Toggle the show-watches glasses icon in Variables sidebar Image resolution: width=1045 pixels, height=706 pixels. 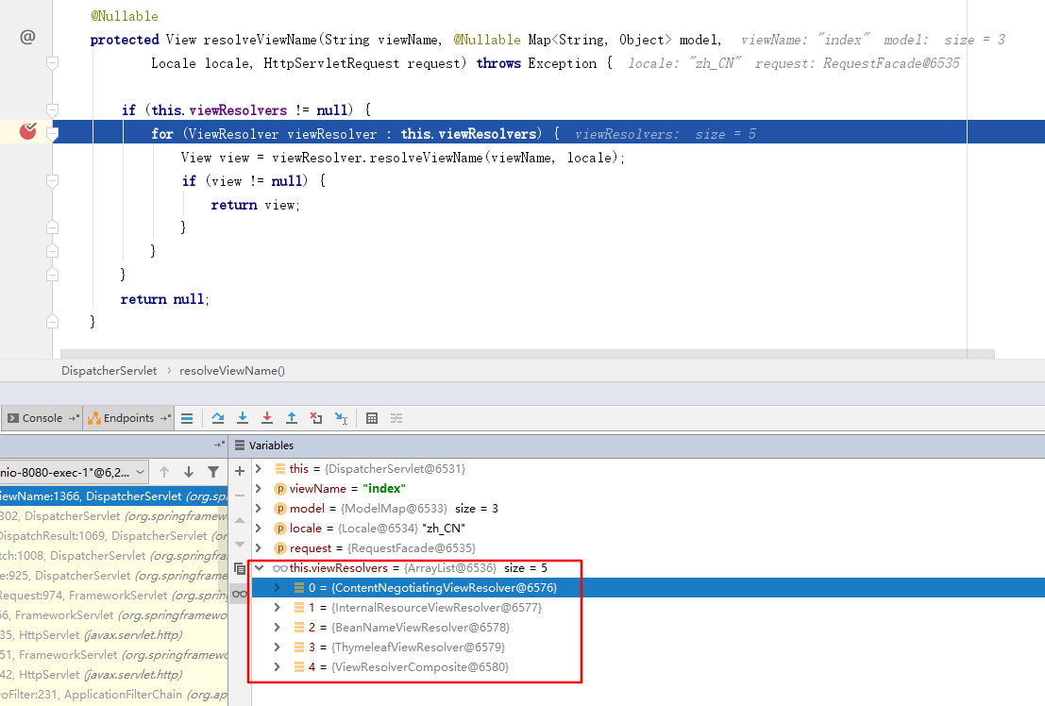click(240, 593)
